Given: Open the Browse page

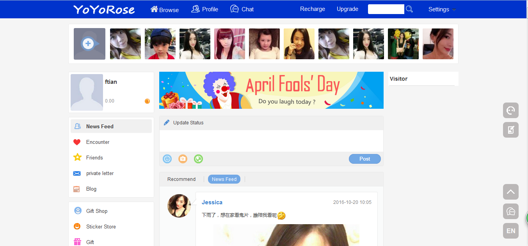Looking at the screenshot, I should coord(165,9).
